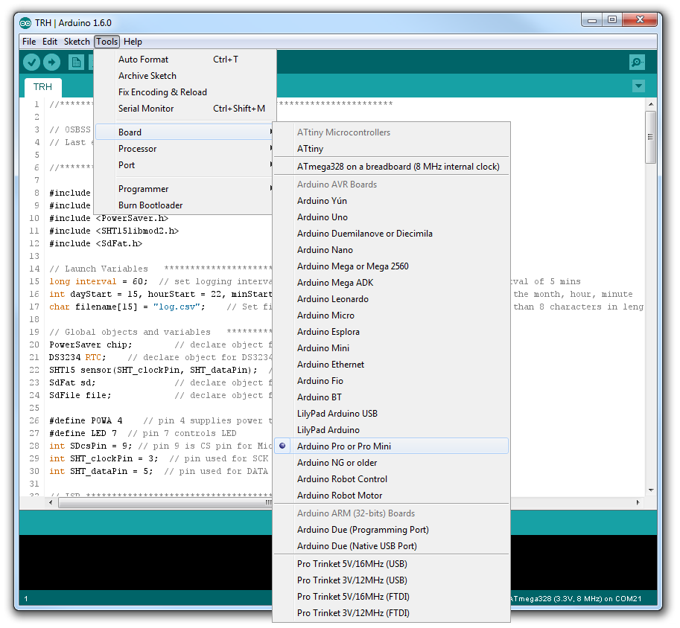Select Arduino Leonardo board
This screenshot has width=680, height=628.
(391, 299)
